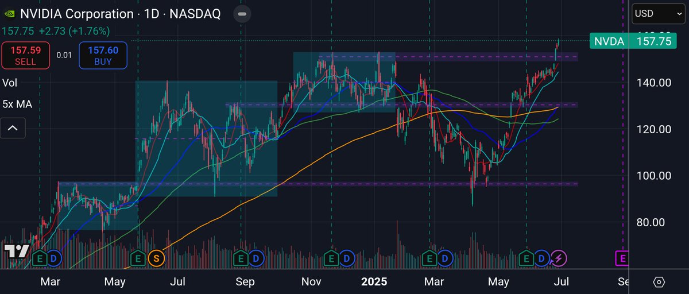689x294 pixels.
Task: Click the purple upcoming earnings E marker
Action: pos(622,259)
